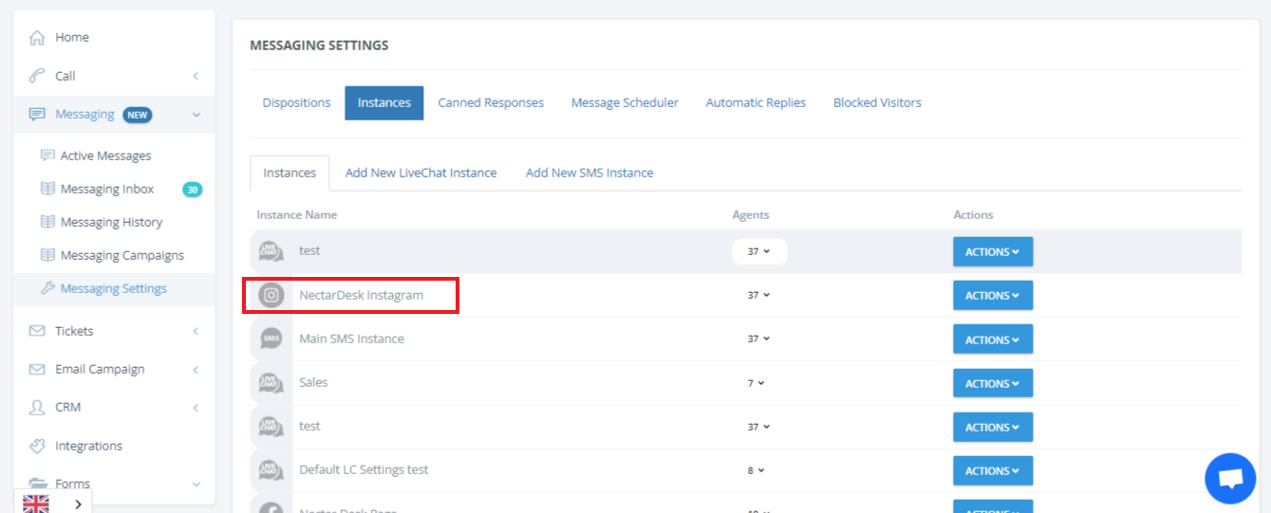Open ACTIONS menu for Sales instance
The height and width of the screenshot is (513, 1271).
click(x=993, y=383)
